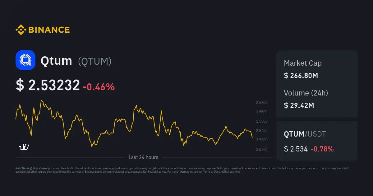This screenshot has height=196, width=373.
Task: Click the Last 24 hours label
Action: (x=143, y=157)
